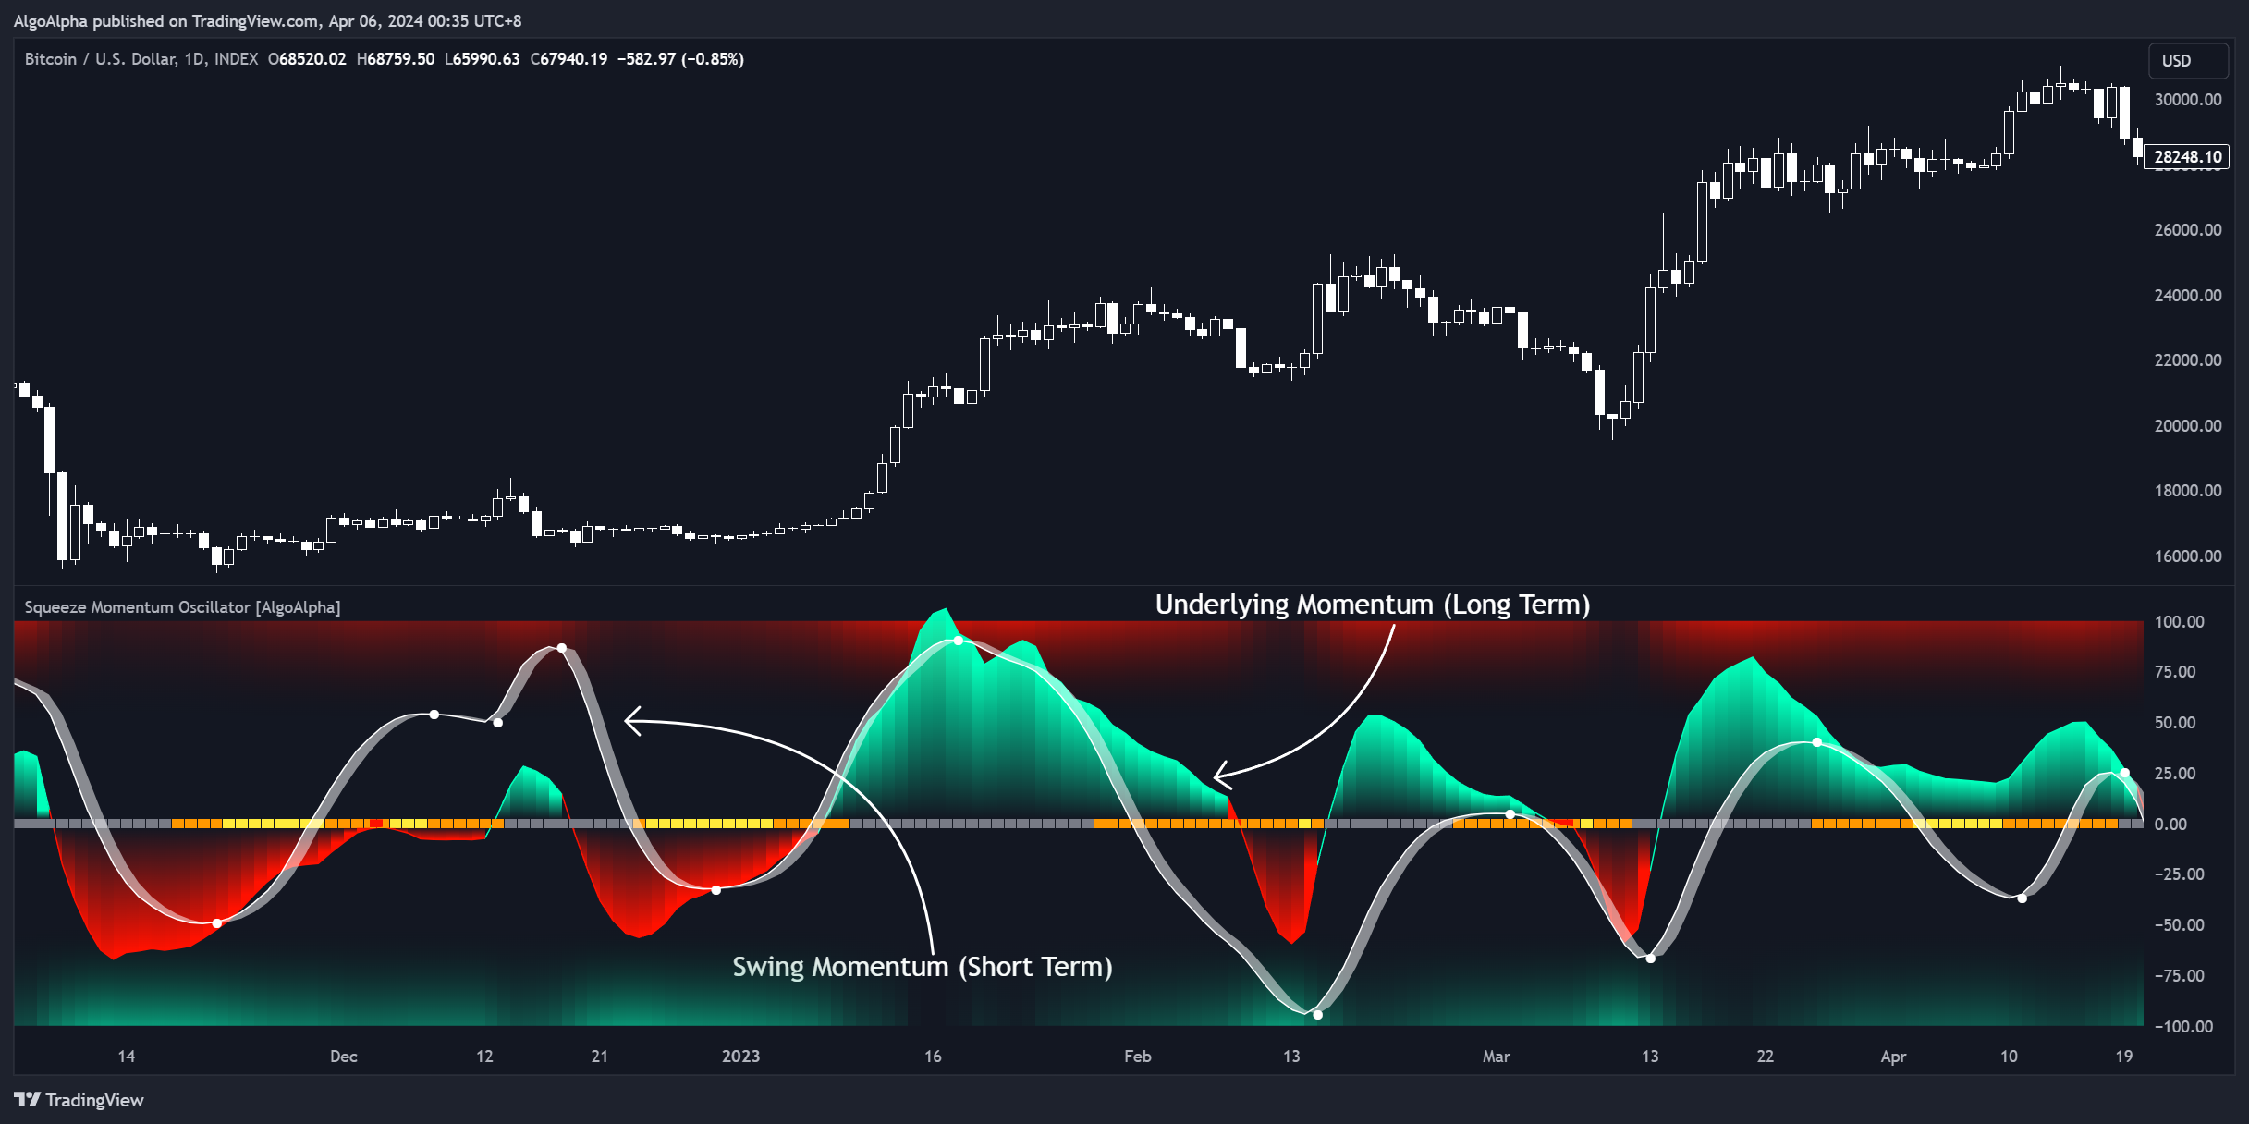
Task: Click the 0.00 oscillator axis label
Action: click(2171, 825)
